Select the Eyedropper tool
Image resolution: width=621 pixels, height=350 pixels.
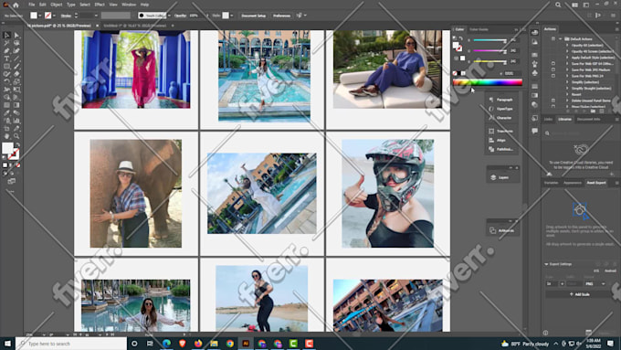click(x=6, y=113)
